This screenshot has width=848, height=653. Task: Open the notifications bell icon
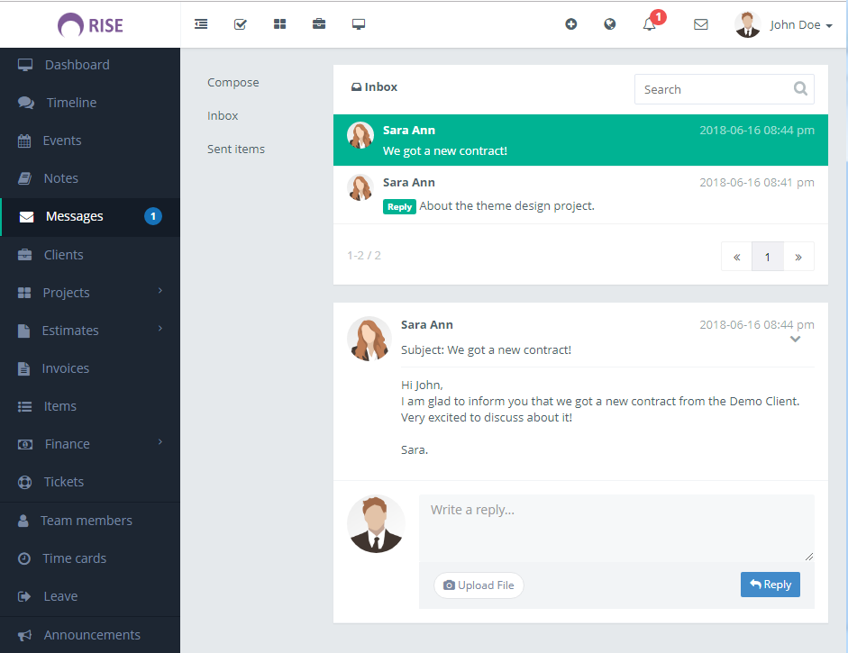tap(650, 24)
